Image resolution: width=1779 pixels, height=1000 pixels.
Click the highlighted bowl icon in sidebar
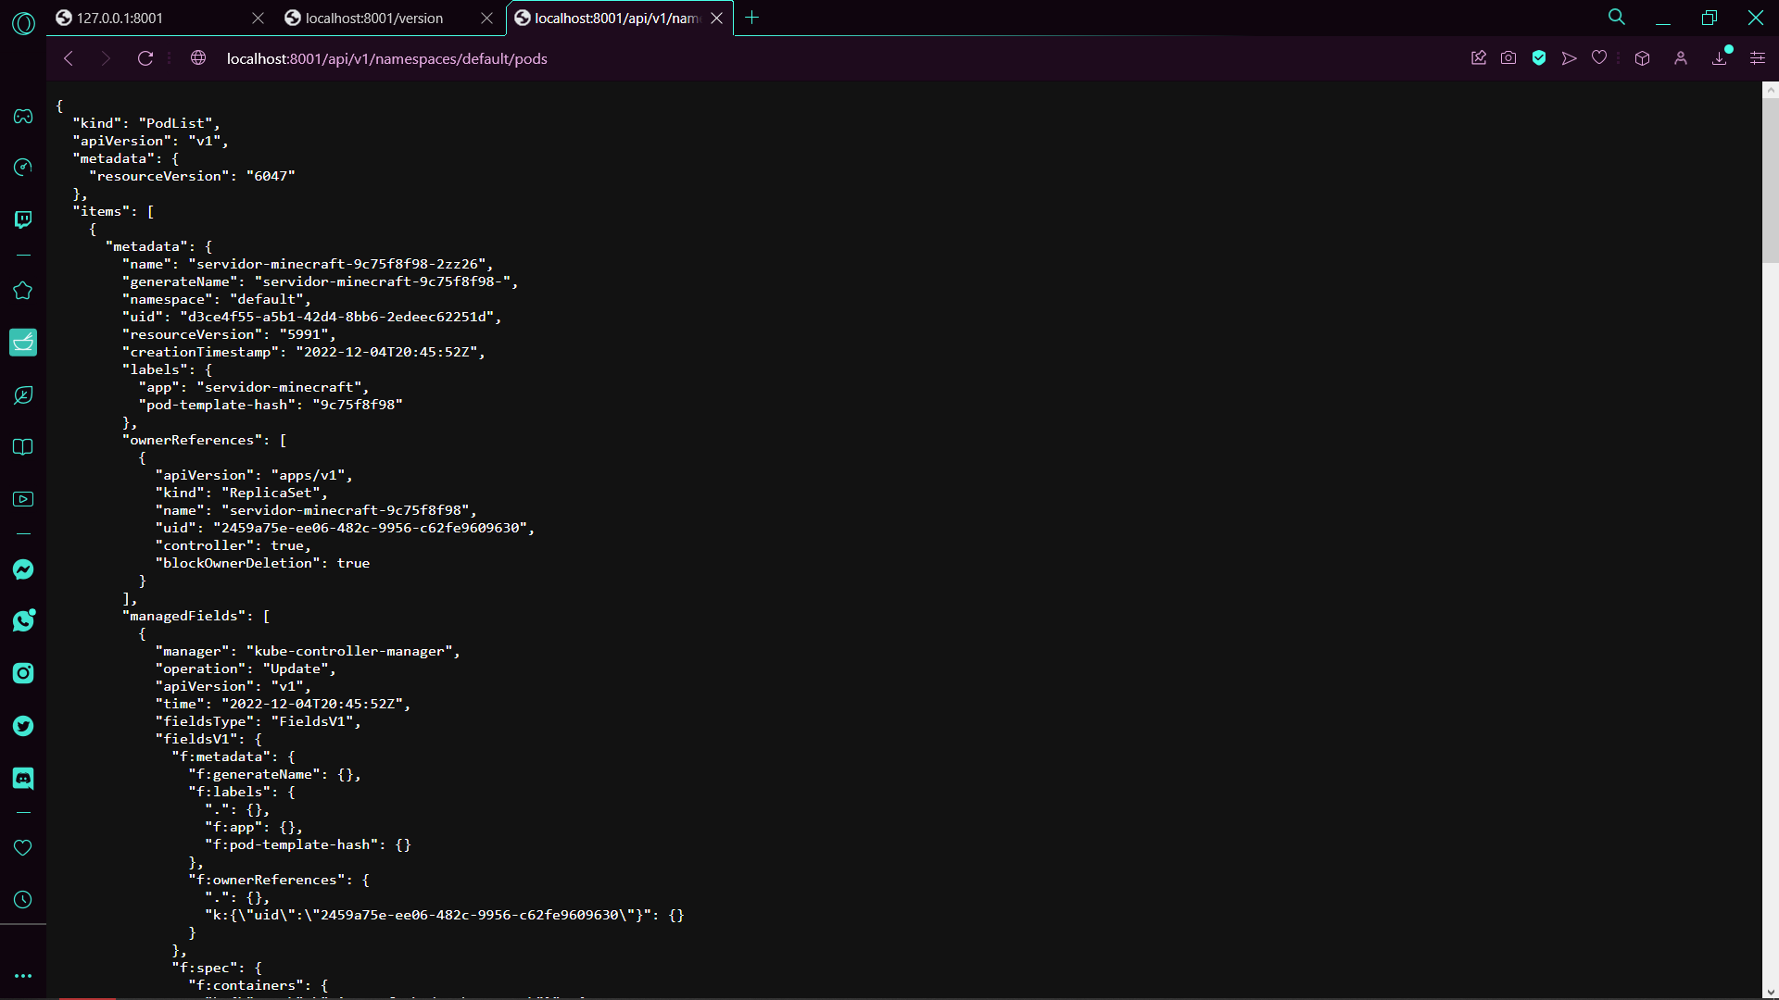click(23, 343)
